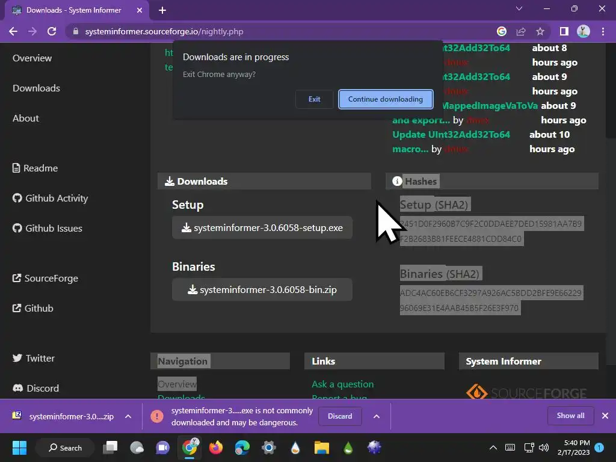
Task: Select the Downloads - System Informer tab
Action: click(x=74, y=10)
